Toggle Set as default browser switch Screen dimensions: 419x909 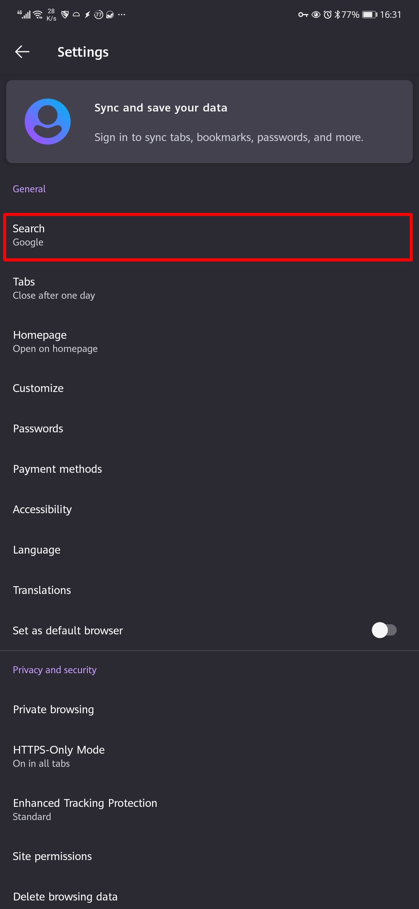pyautogui.click(x=384, y=630)
